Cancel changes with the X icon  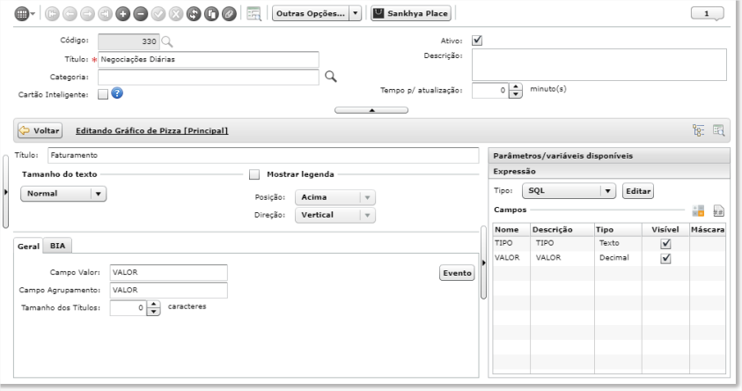[x=176, y=14]
